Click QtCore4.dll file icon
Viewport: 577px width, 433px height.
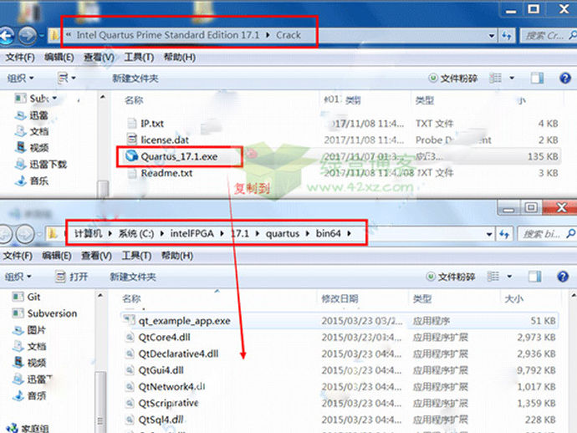(x=129, y=337)
